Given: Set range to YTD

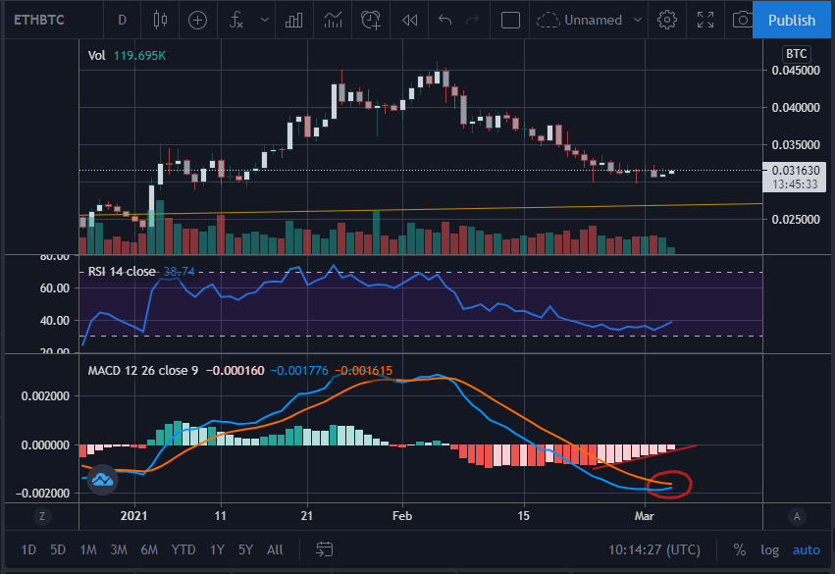Looking at the screenshot, I should 183,549.
